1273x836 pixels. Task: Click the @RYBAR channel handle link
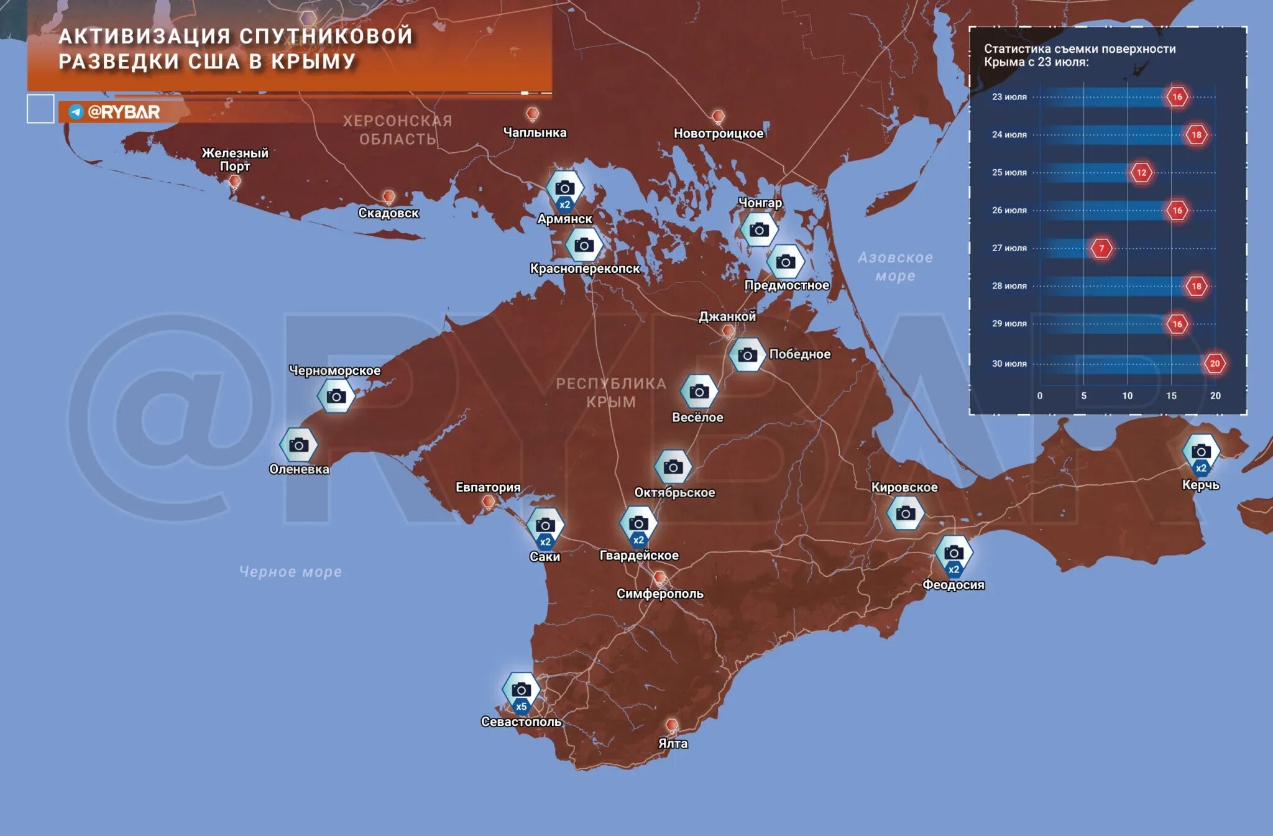pyautogui.click(x=124, y=112)
